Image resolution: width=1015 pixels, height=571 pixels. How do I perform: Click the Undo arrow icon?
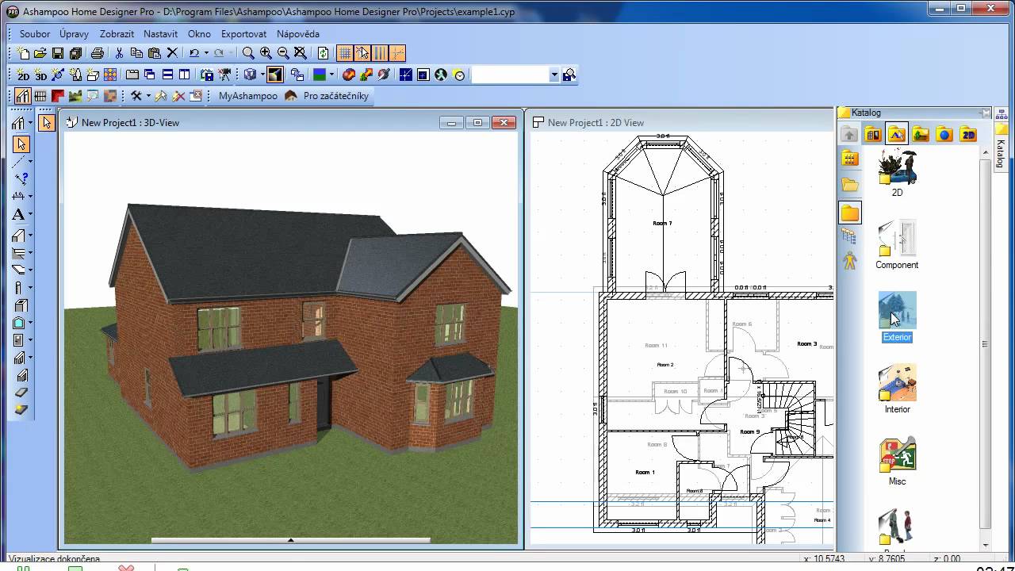[194, 53]
